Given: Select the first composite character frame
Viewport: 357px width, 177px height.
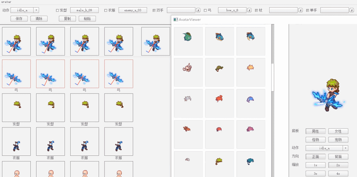Looking at the screenshot, I should click(x=16, y=41).
